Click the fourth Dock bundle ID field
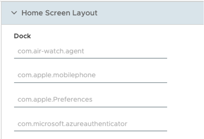Image resolution: width=204 pixels, height=139 pixels. [x=90, y=124]
